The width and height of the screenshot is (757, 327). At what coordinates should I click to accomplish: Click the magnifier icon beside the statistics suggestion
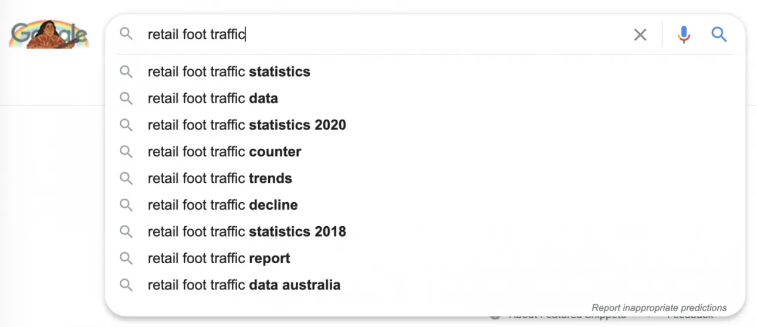[126, 71]
